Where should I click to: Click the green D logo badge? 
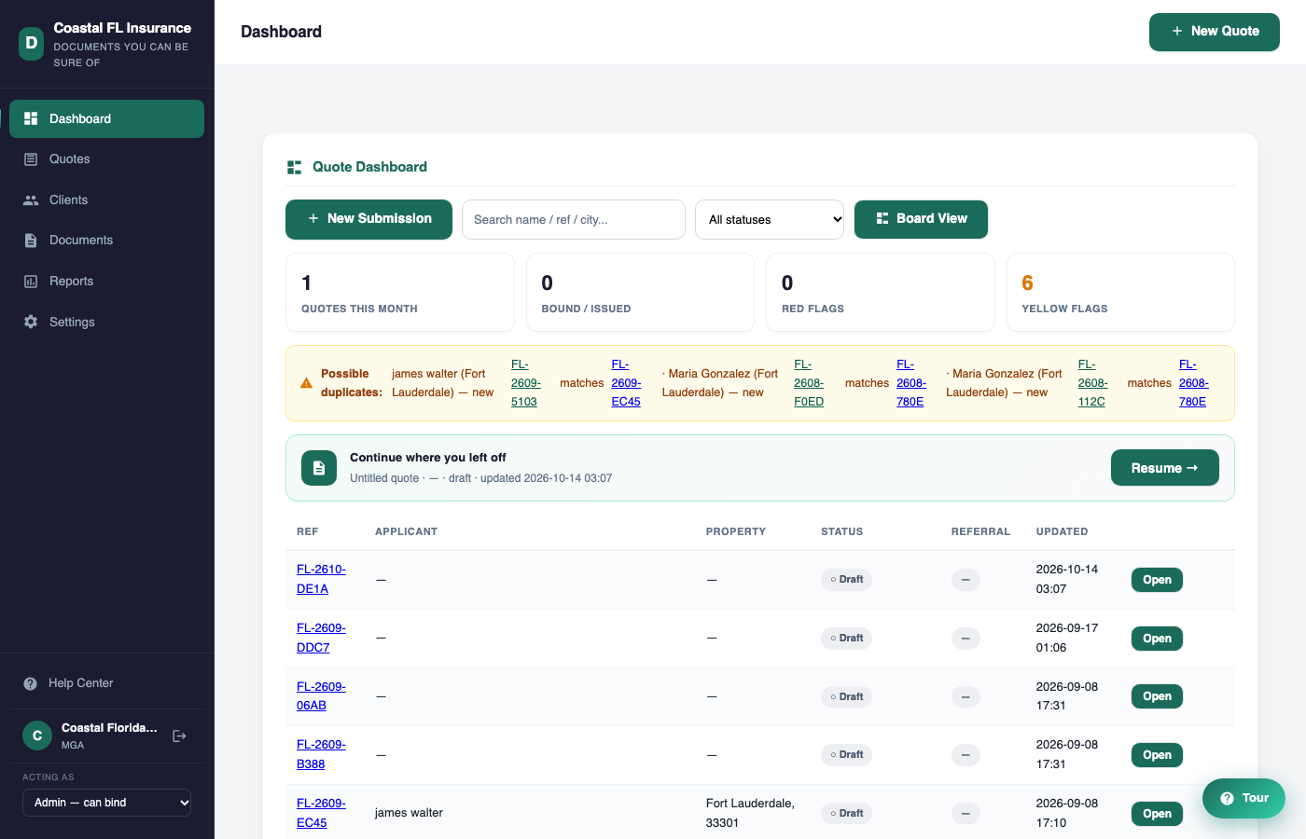tap(32, 43)
